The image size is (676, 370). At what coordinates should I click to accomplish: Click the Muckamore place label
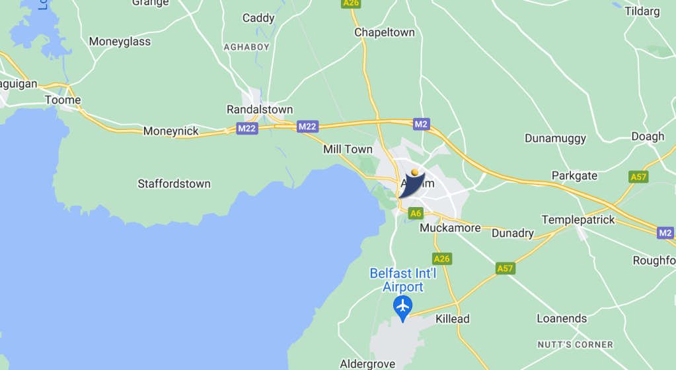click(450, 228)
